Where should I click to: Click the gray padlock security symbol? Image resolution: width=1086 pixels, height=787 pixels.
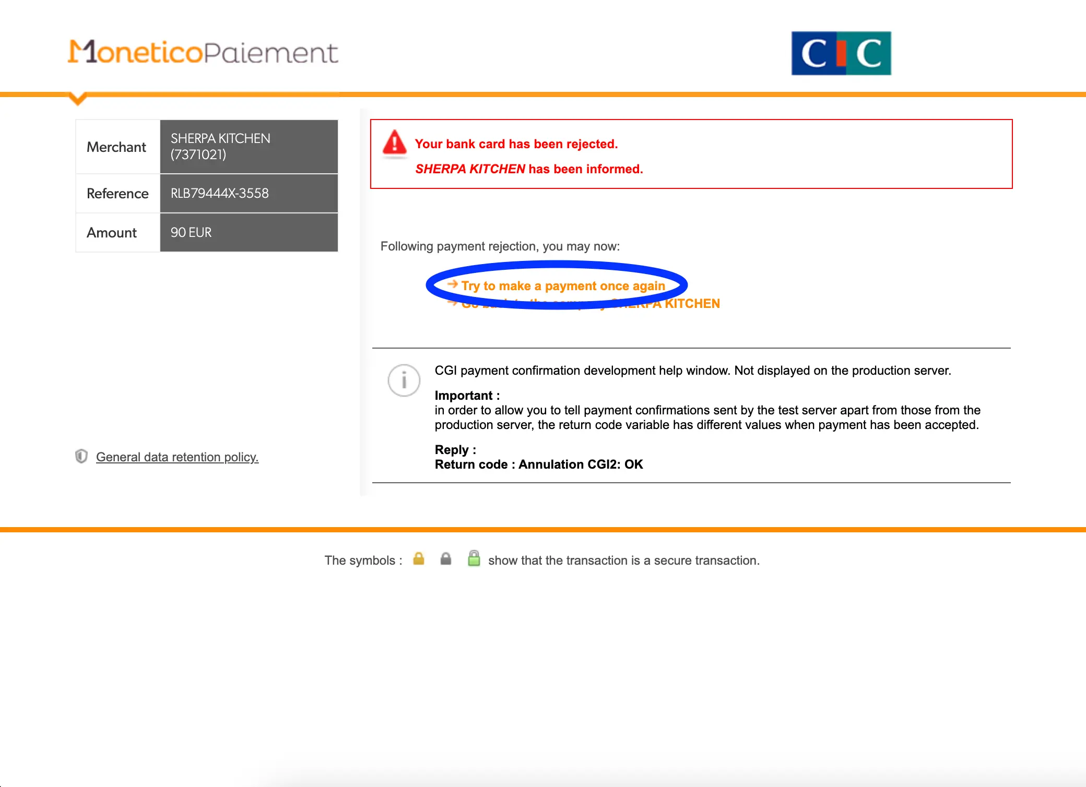click(446, 559)
